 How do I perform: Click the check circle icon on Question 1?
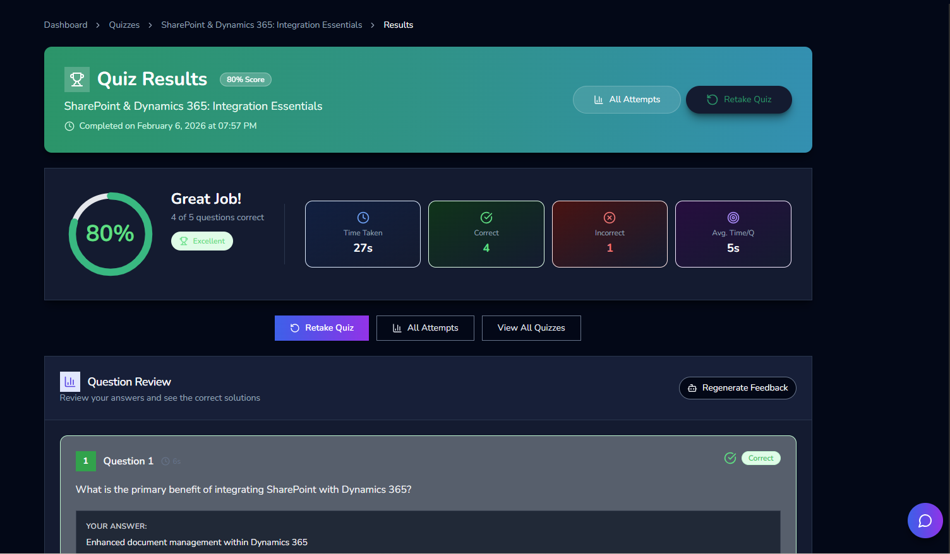pos(730,458)
